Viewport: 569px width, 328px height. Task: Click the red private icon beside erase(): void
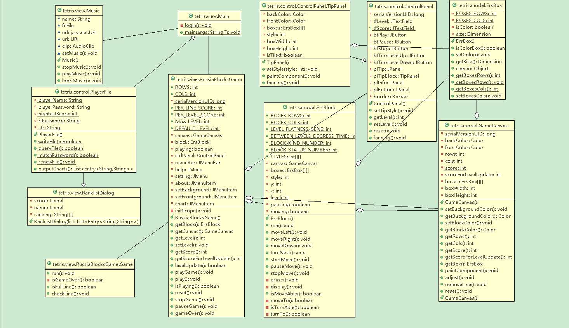click(267, 280)
